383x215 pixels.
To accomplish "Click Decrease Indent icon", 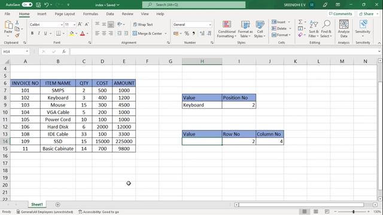I will [120, 33].
